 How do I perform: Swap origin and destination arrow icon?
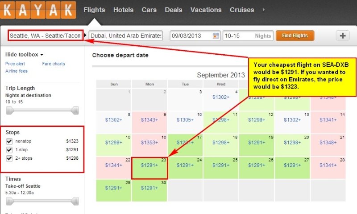[85, 35]
